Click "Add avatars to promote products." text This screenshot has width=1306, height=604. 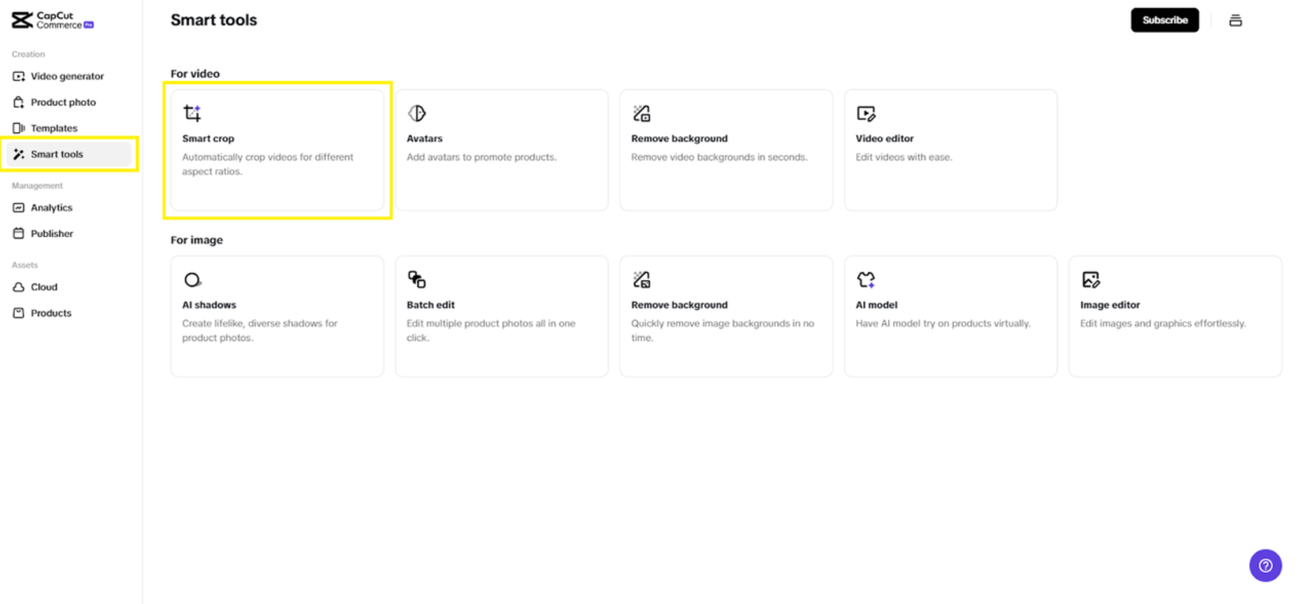[x=481, y=157]
